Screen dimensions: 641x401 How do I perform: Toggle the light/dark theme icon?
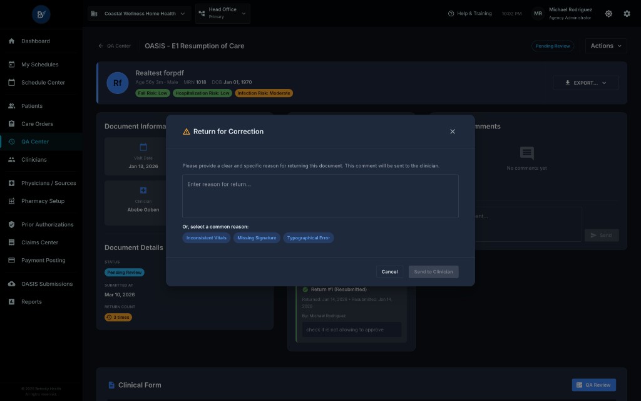608,14
